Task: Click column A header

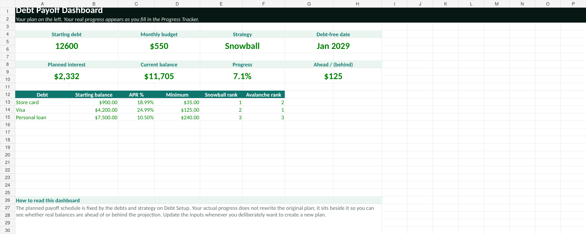Action: [42, 4]
